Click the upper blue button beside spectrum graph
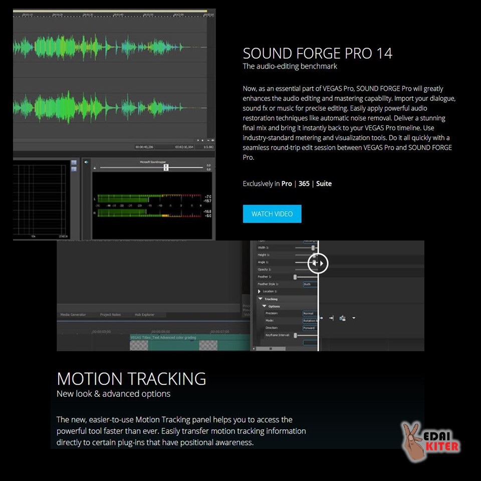The height and width of the screenshot is (481, 481). pos(74,162)
